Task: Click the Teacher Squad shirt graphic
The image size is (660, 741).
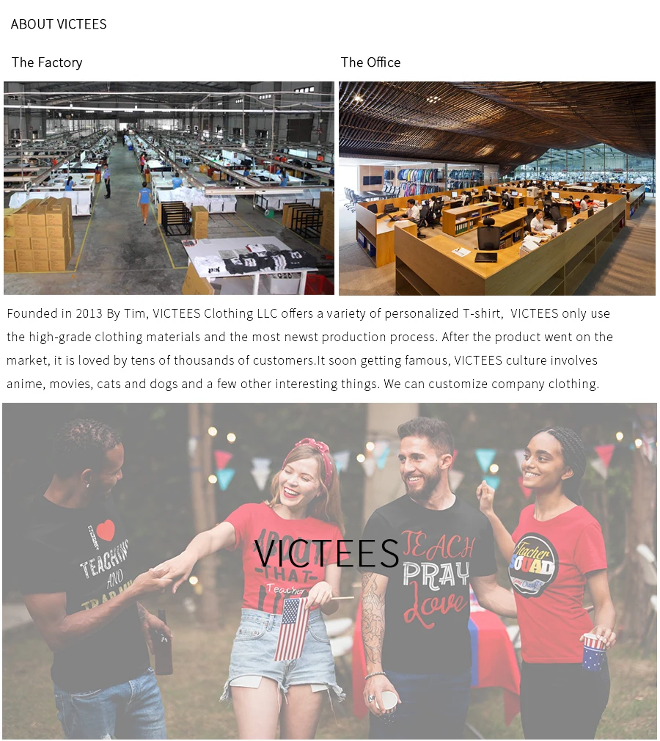Action: (x=533, y=566)
